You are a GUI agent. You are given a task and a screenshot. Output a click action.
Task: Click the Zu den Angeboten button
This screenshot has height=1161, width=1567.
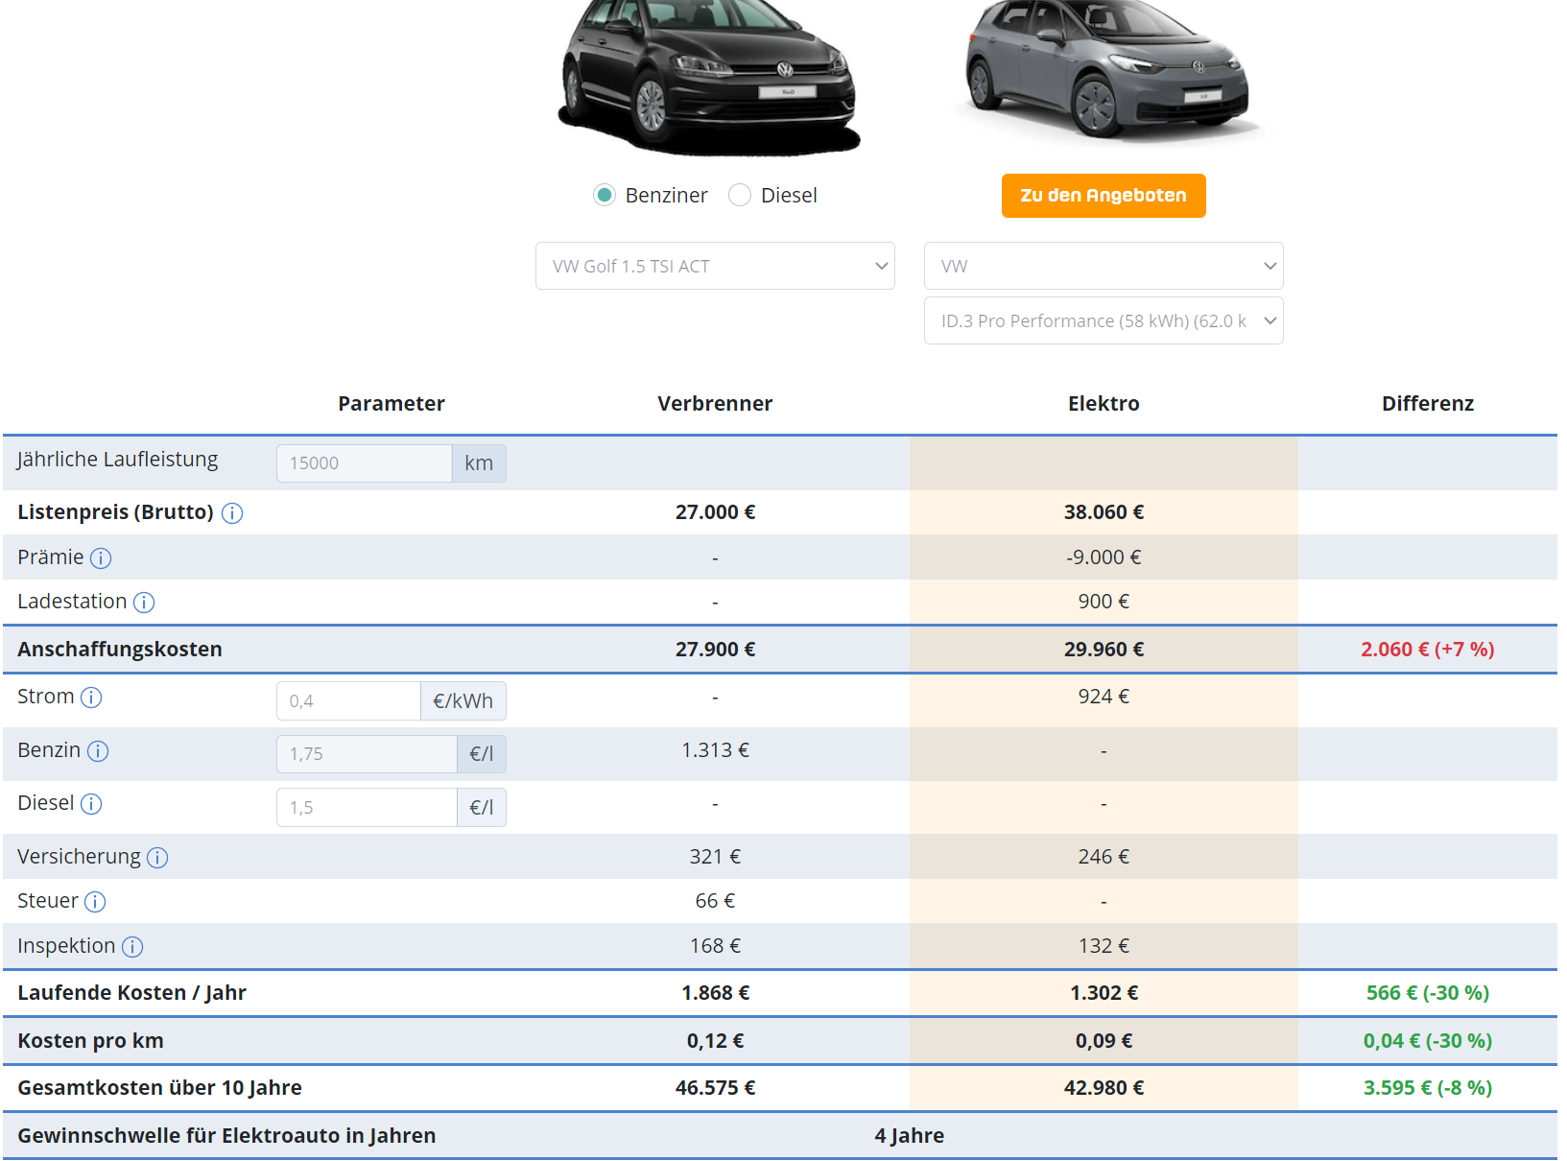click(x=1104, y=196)
